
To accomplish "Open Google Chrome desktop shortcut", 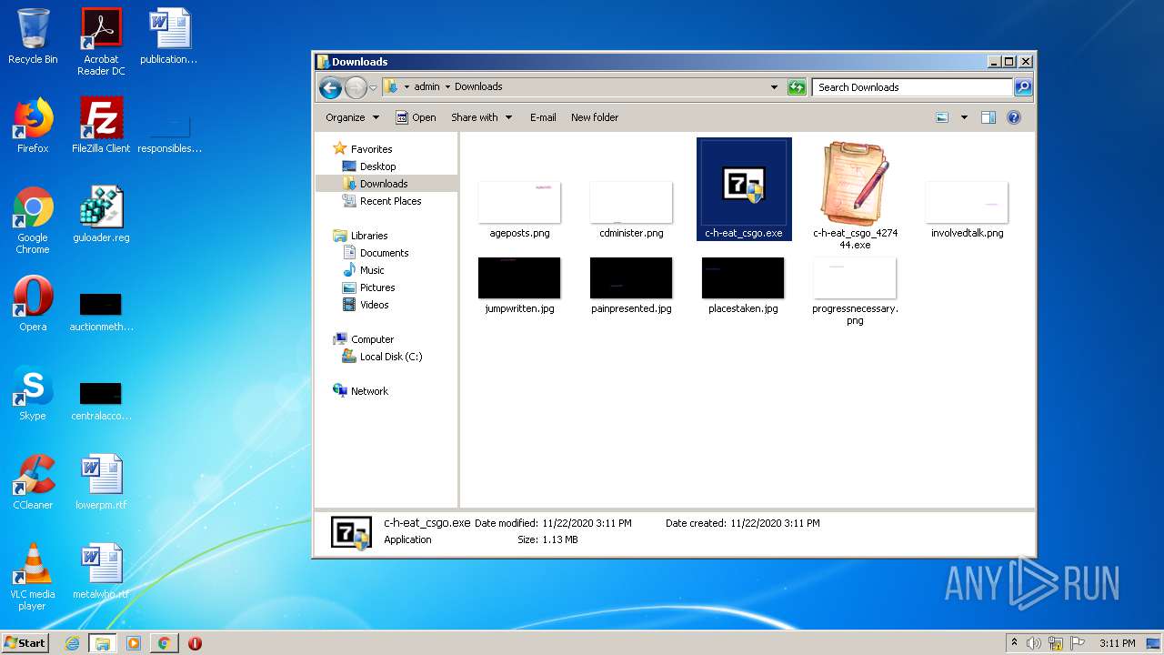I will [33, 220].
